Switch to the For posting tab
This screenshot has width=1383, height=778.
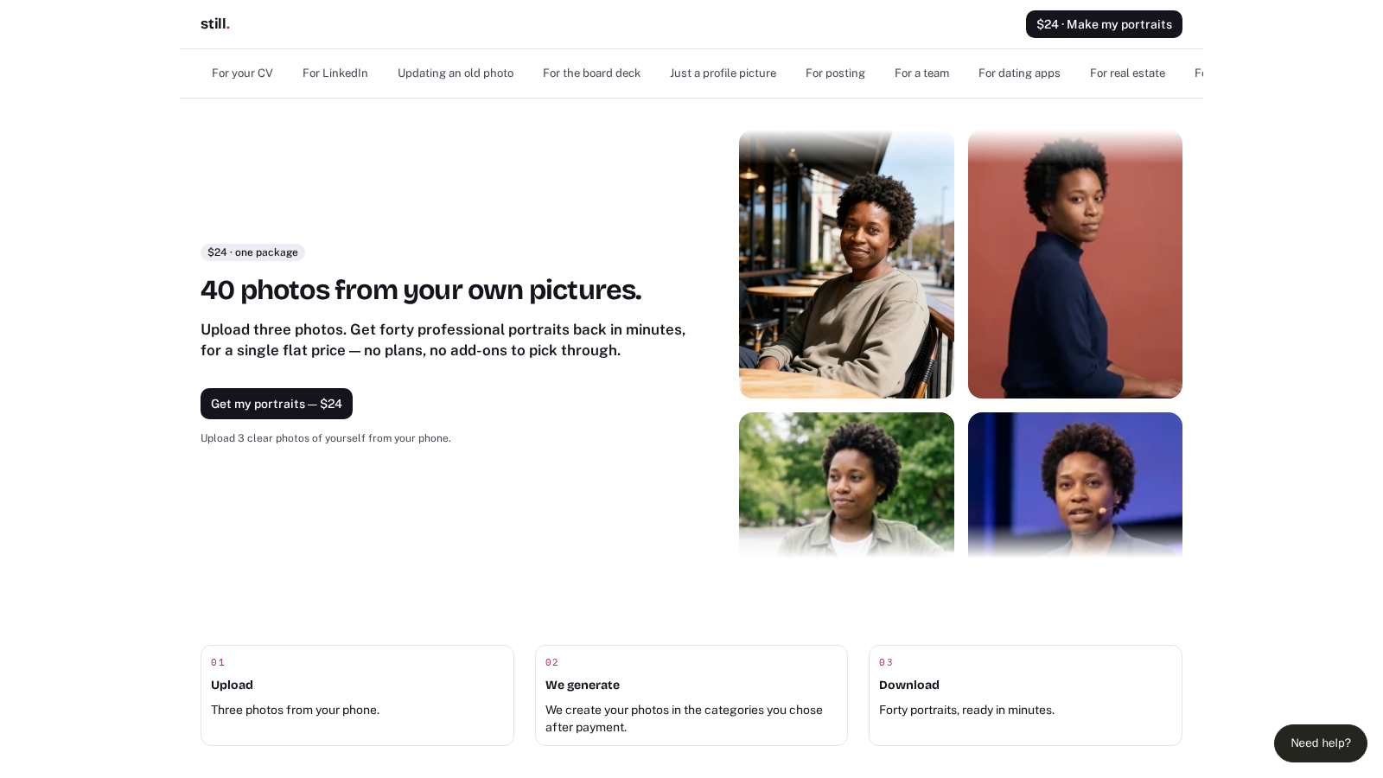coord(835,73)
